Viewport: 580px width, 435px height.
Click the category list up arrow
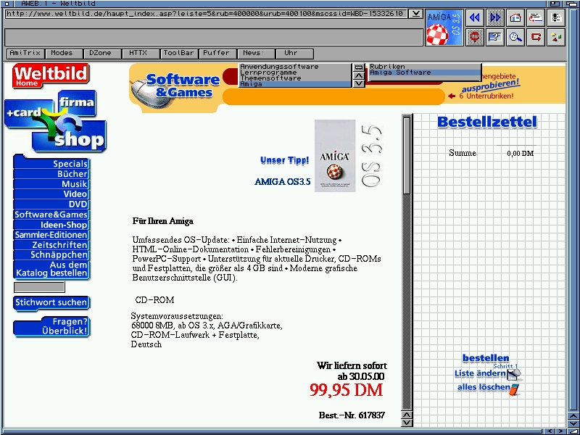[358, 75]
